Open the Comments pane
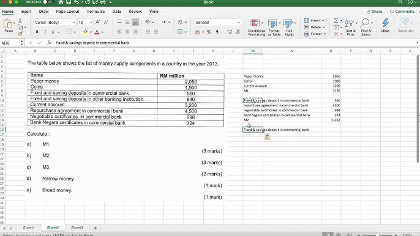420x236 pixels. [x=402, y=12]
